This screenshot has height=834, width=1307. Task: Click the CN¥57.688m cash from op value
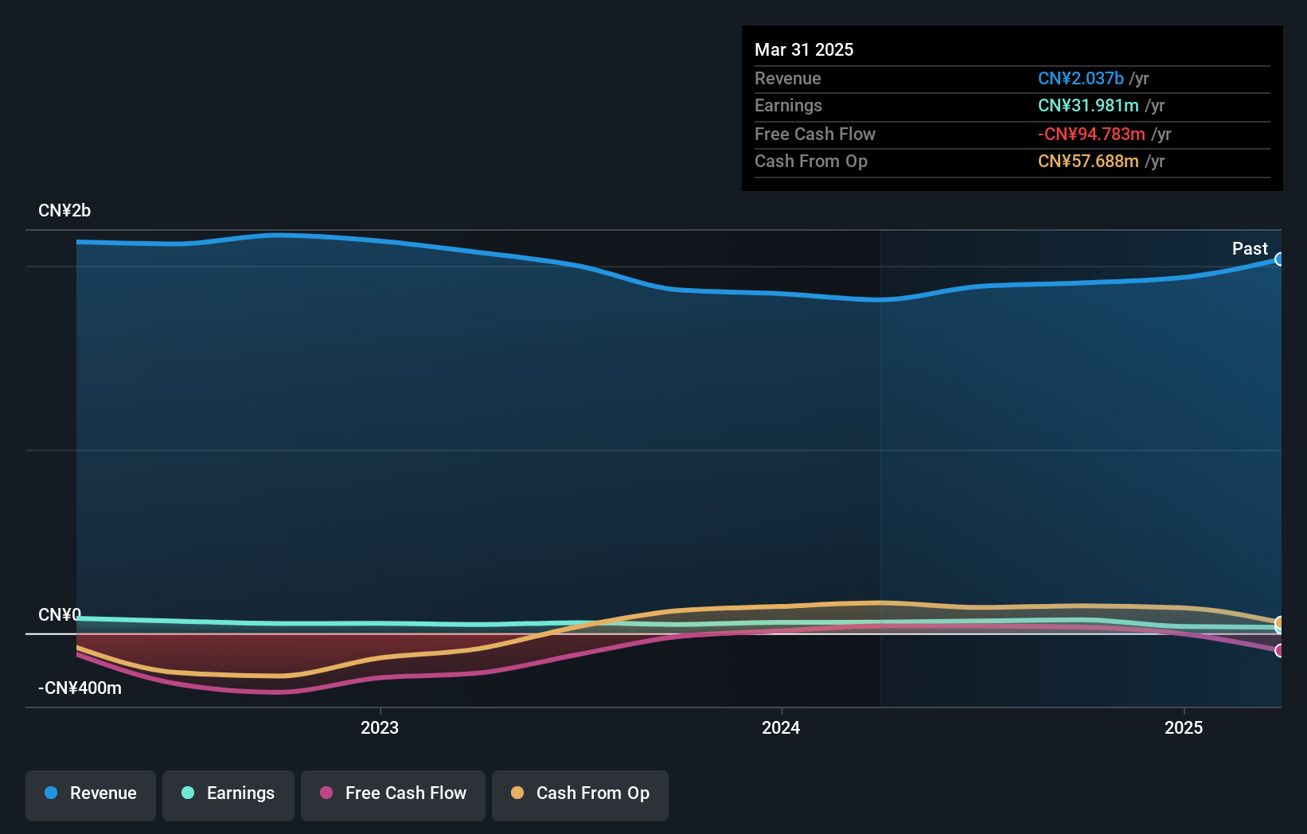[x=1088, y=161]
